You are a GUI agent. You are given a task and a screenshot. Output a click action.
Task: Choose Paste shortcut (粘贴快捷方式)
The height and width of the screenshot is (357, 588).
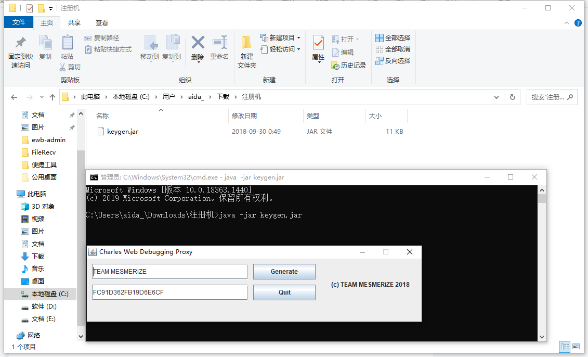[x=108, y=49]
